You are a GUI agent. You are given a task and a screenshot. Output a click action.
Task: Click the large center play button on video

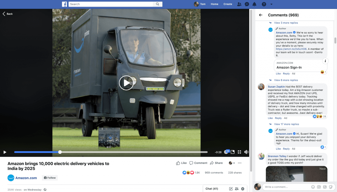(x=126, y=83)
